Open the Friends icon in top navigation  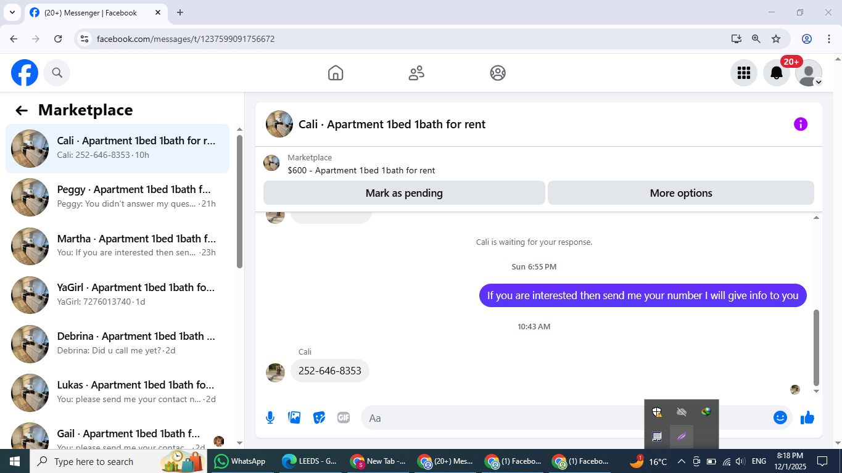[416, 73]
